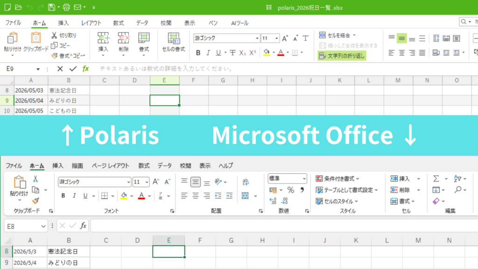Switch to Excel ページ レイアウト tab

point(110,166)
